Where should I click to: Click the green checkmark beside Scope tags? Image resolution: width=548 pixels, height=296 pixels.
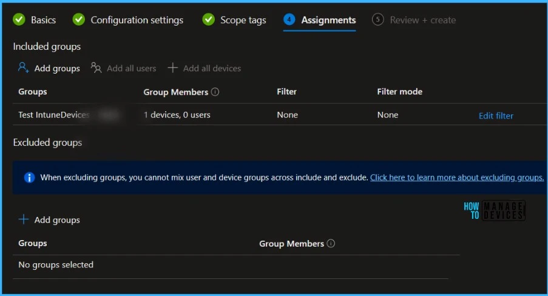coord(208,19)
